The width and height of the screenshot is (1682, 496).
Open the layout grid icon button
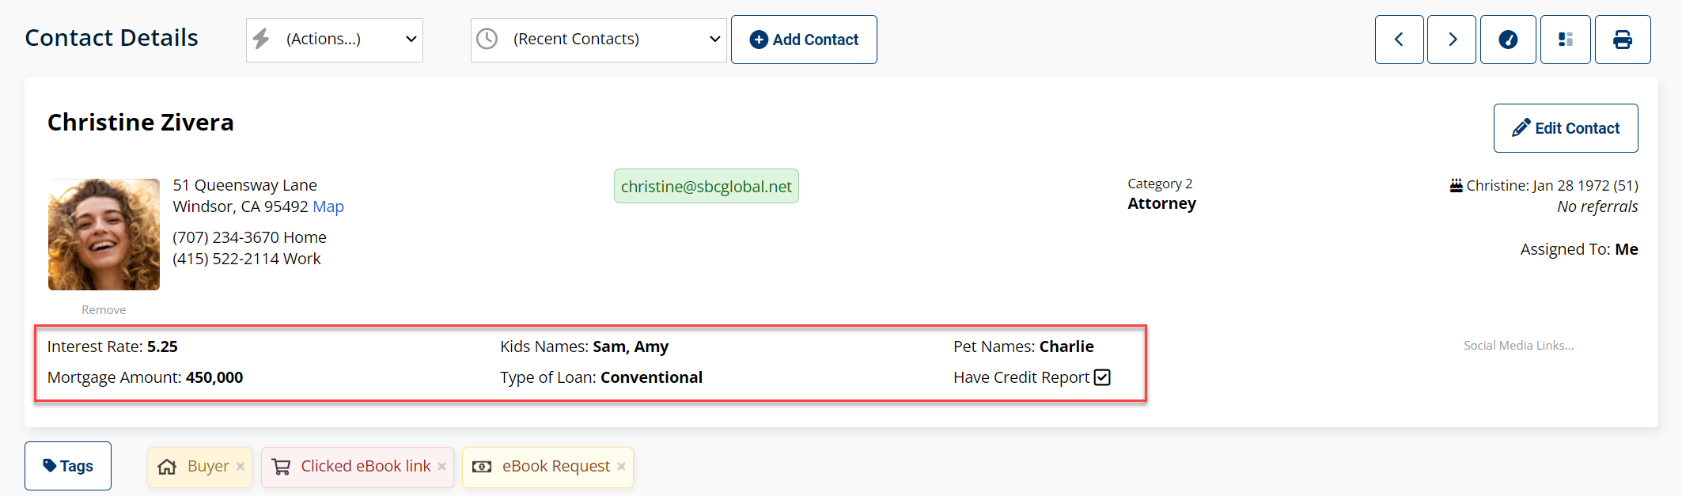(x=1565, y=40)
